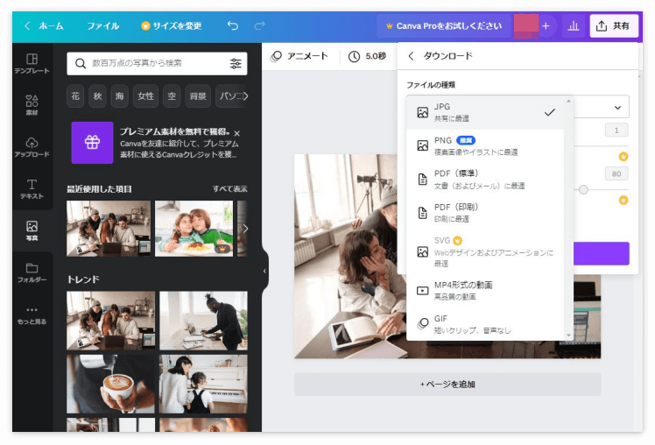Select recently used photo of kids eating
The width and height of the screenshot is (655, 445).
(x=194, y=228)
